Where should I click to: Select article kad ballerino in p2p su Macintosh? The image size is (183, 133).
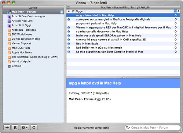coord(123,48)
